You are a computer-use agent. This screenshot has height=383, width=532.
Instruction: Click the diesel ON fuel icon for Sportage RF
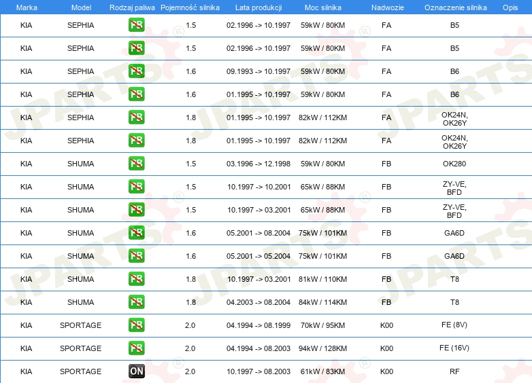point(137,371)
